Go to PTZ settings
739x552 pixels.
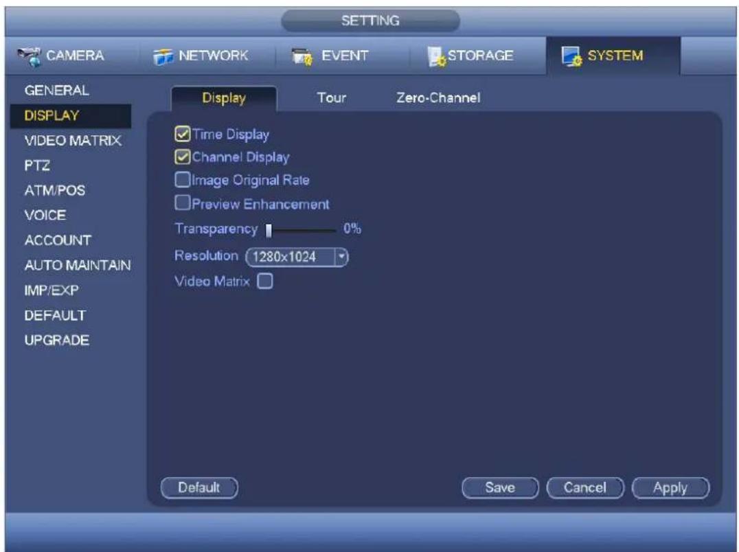[x=37, y=165]
